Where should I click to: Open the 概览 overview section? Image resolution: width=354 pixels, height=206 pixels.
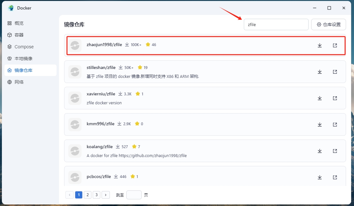click(30, 23)
